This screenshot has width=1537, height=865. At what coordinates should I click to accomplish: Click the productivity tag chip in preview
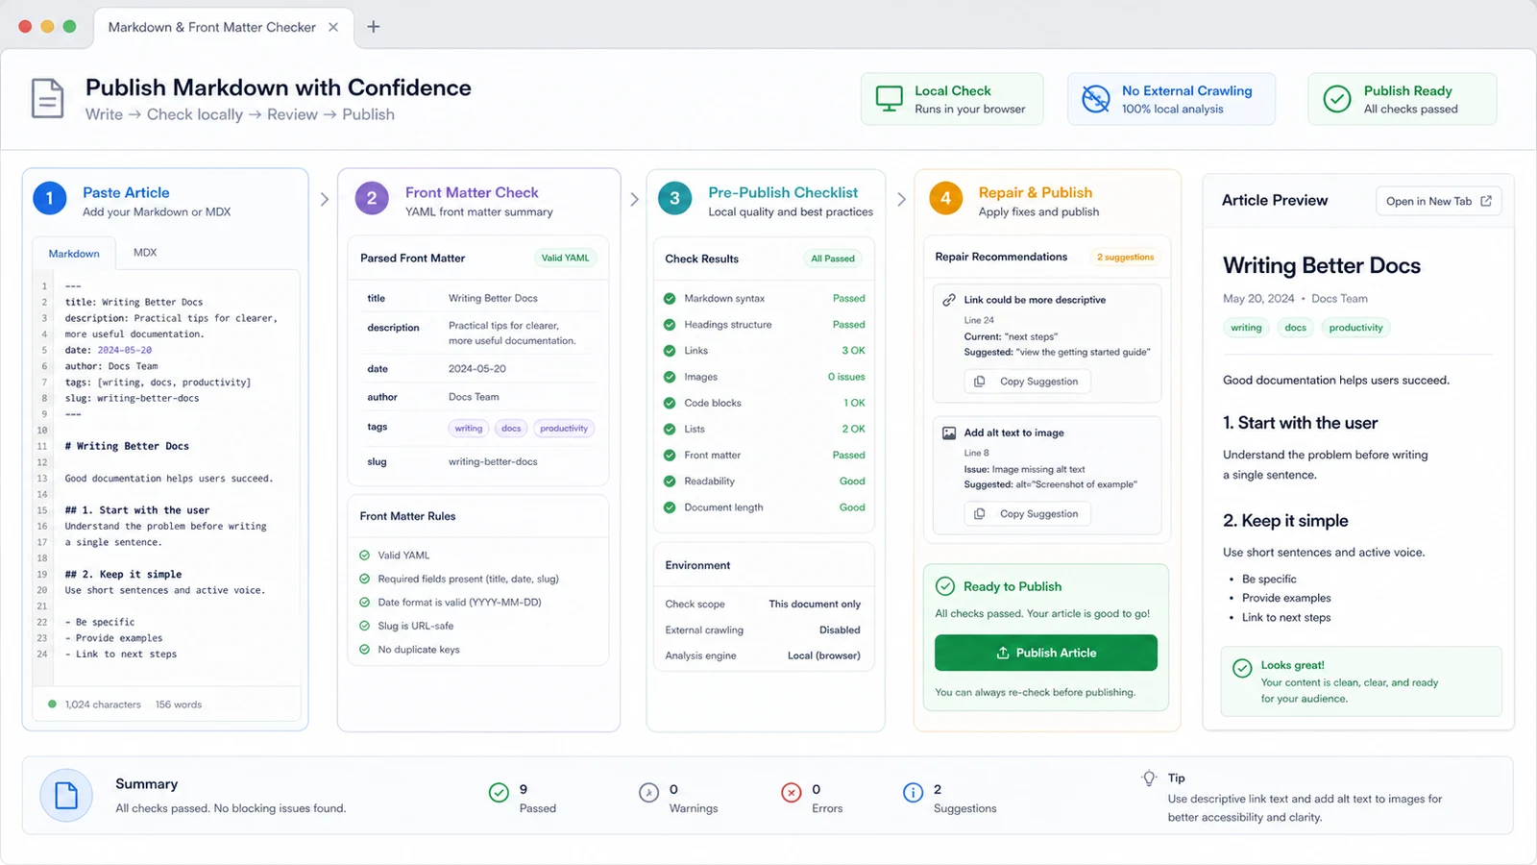tap(1355, 328)
